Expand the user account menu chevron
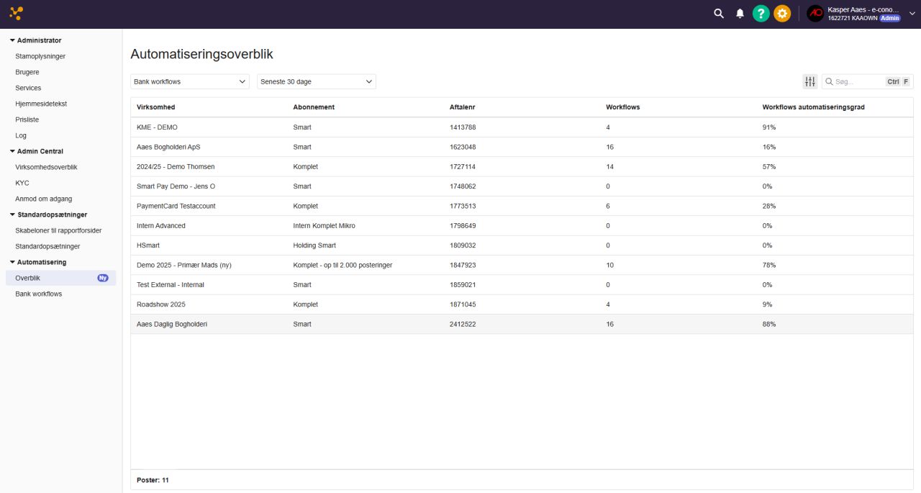The image size is (921, 493). [912, 14]
